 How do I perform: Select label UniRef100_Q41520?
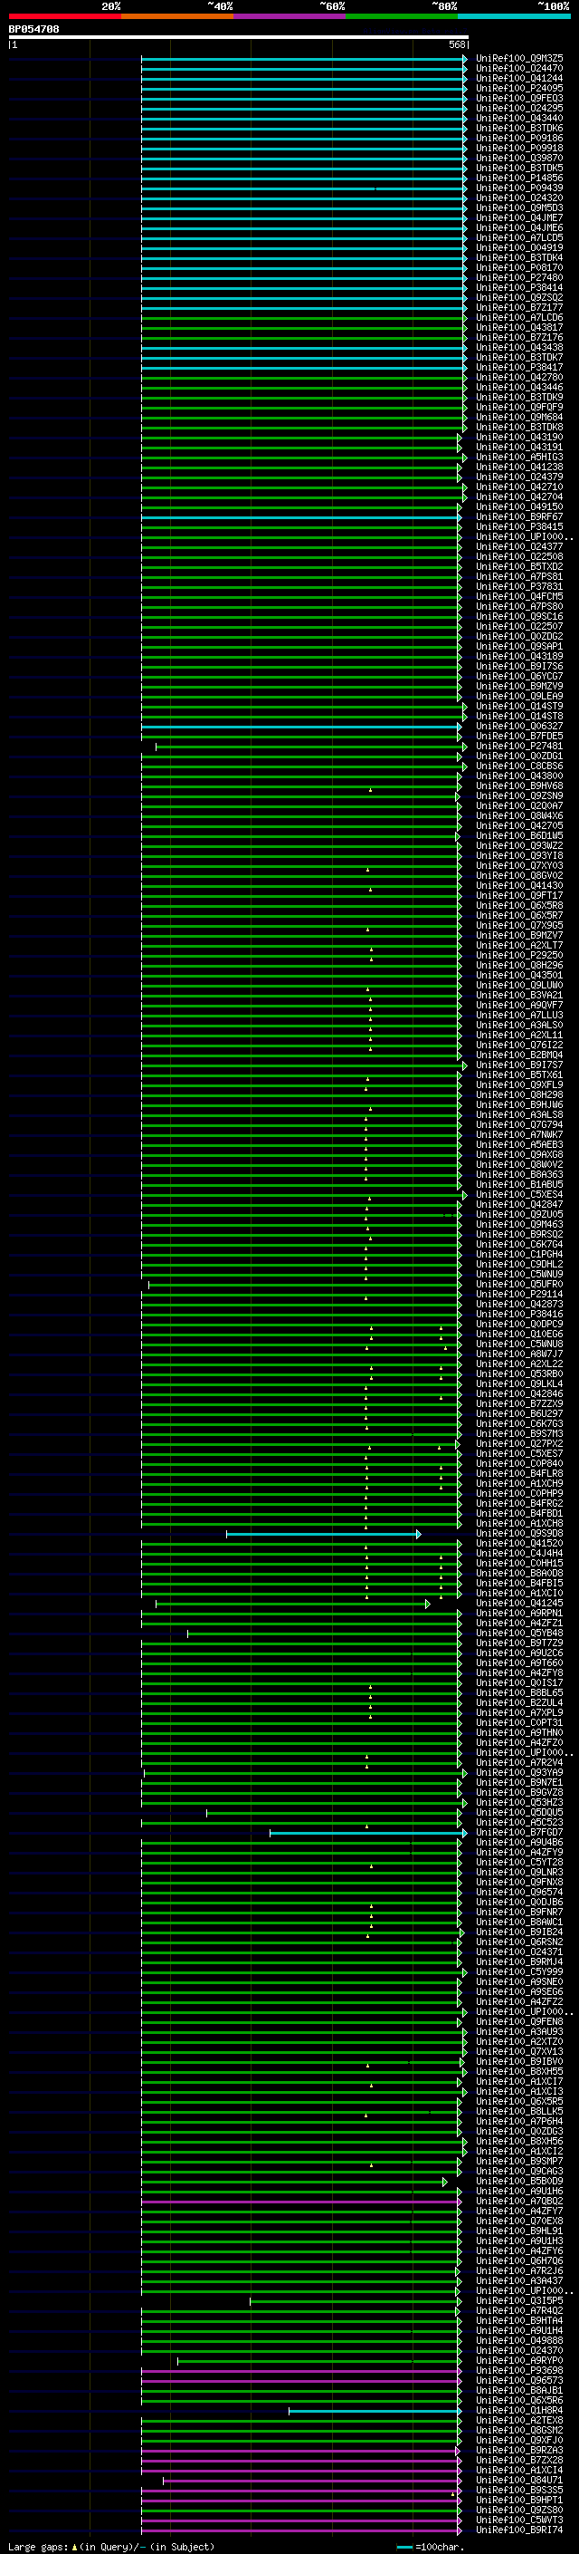pos(519,1543)
